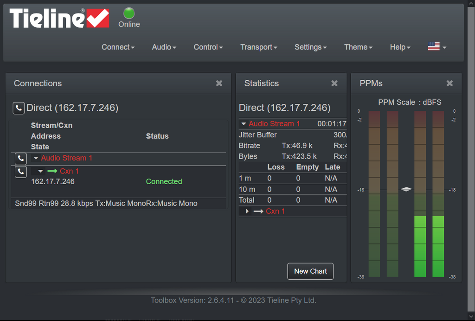This screenshot has width=475, height=321.
Task: Open the Connect menu
Action: (x=118, y=47)
